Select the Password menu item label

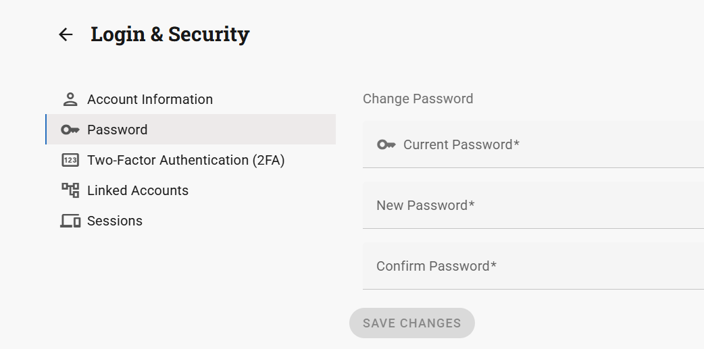coord(118,130)
